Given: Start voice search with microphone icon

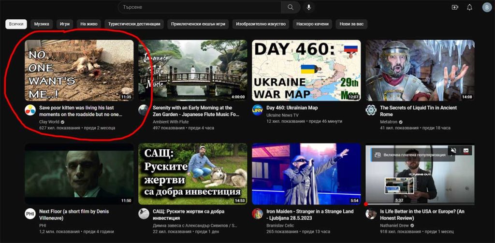Looking at the screenshot, I should tap(308, 7).
